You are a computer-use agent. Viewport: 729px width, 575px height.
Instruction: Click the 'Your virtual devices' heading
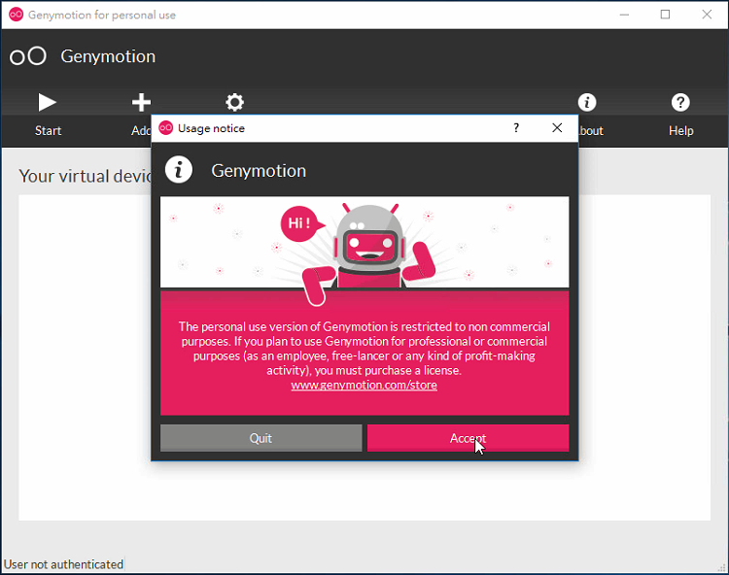[86, 177]
